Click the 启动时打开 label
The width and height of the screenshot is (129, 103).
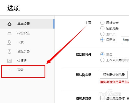tap(84, 55)
